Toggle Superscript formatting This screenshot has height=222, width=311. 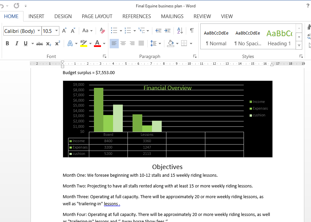pos(57,43)
